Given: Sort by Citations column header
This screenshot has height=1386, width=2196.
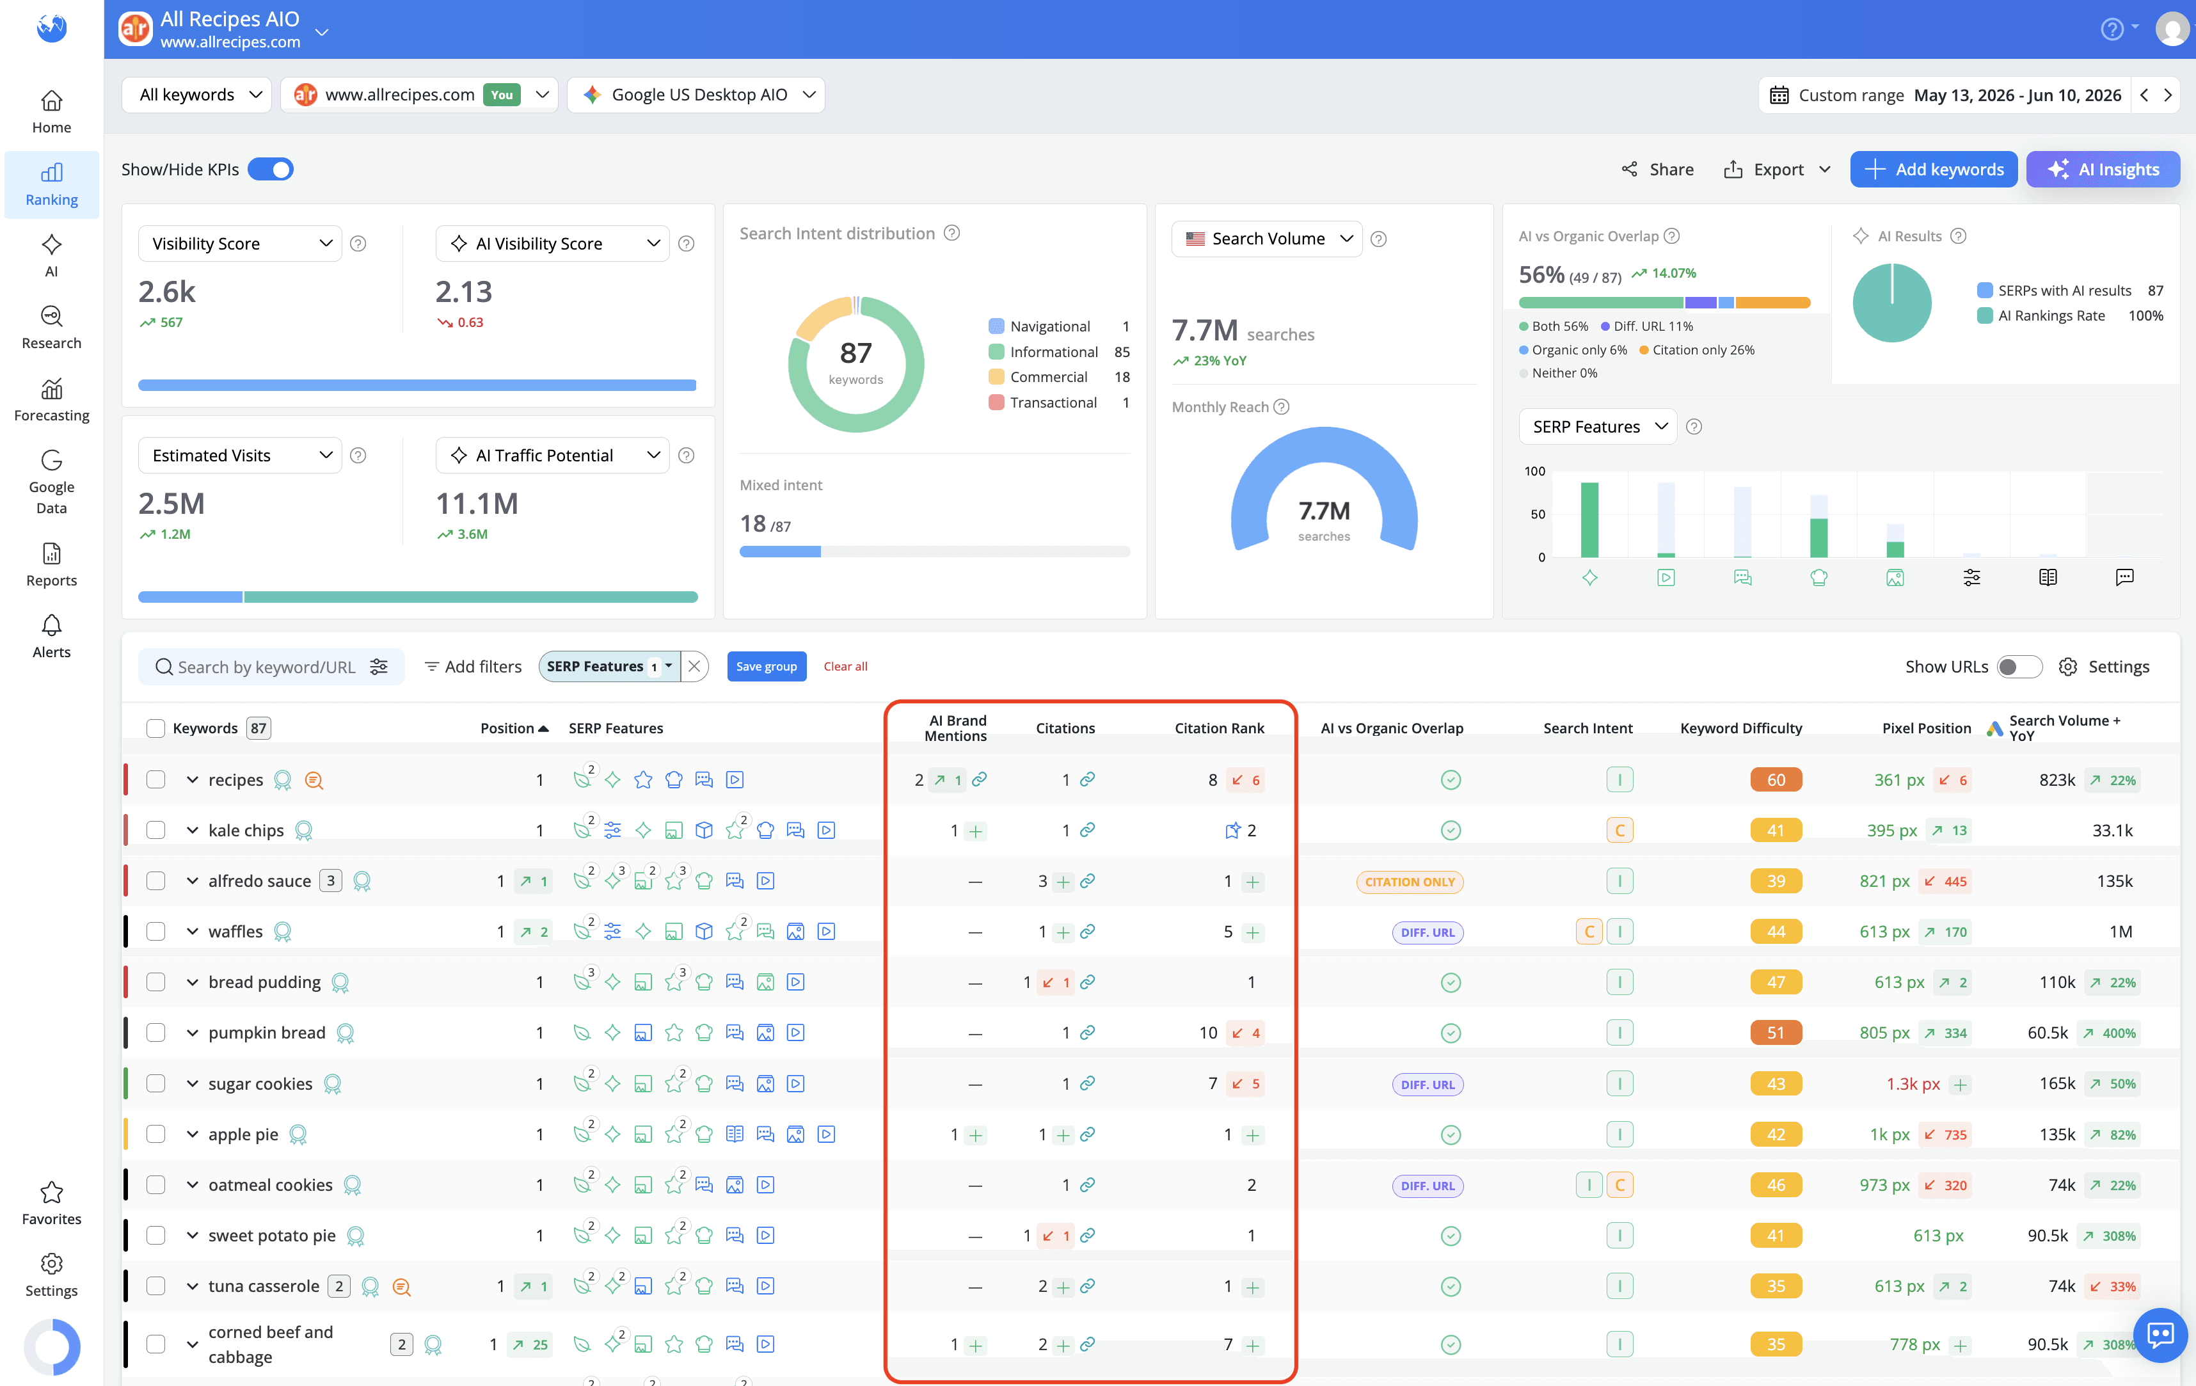Looking at the screenshot, I should click(x=1065, y=728).
